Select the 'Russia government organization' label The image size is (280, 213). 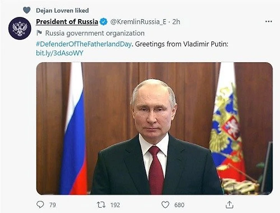[95, 33]
